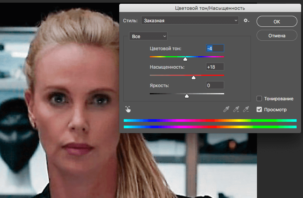Enable the Тонирование checkbox
Viewport: 303px width, 198px height.
(x=259, y=99)
